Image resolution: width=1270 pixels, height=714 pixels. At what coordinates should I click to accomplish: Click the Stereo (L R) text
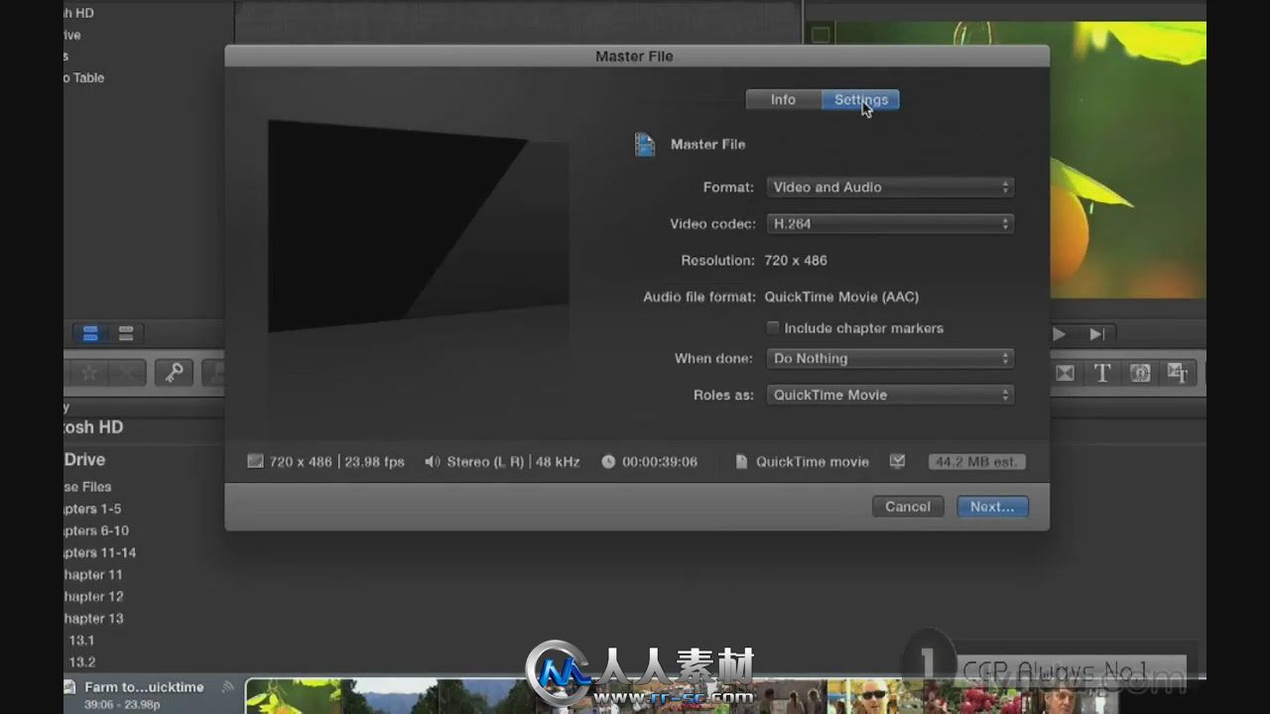(485, 461)
